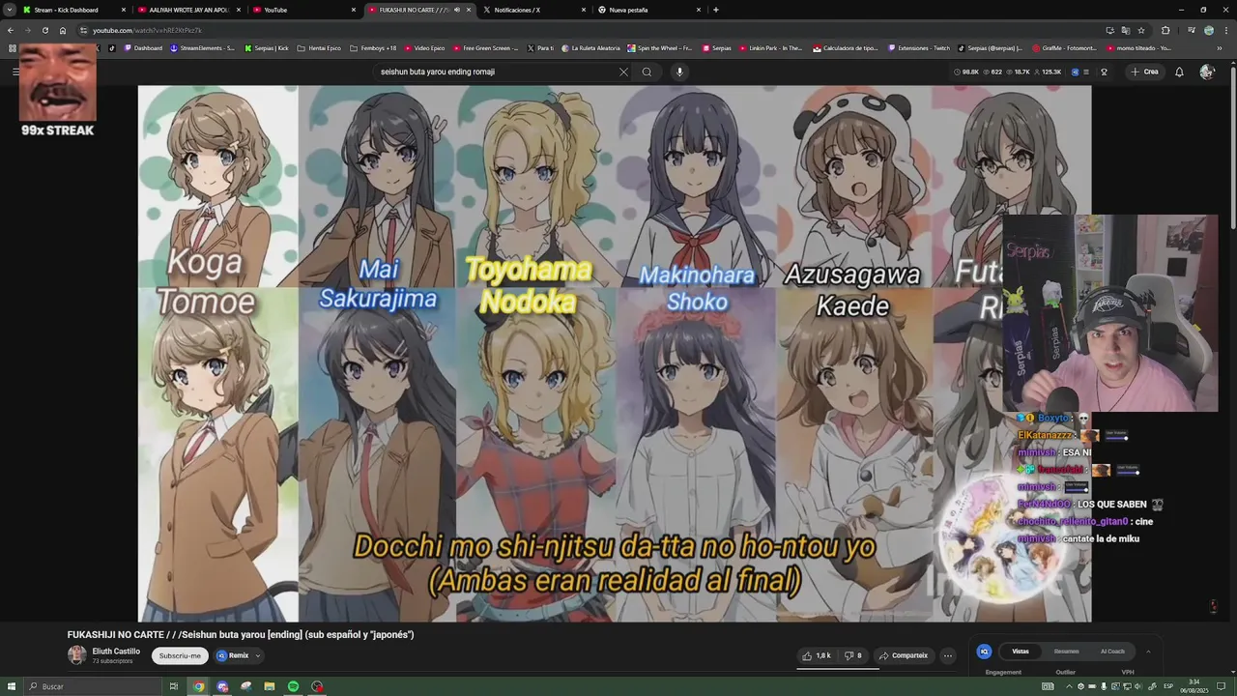This screenshot has width=1237, height=696.
Task: Open the Chrome profile avatar
Action: [x=1209, y=30]
